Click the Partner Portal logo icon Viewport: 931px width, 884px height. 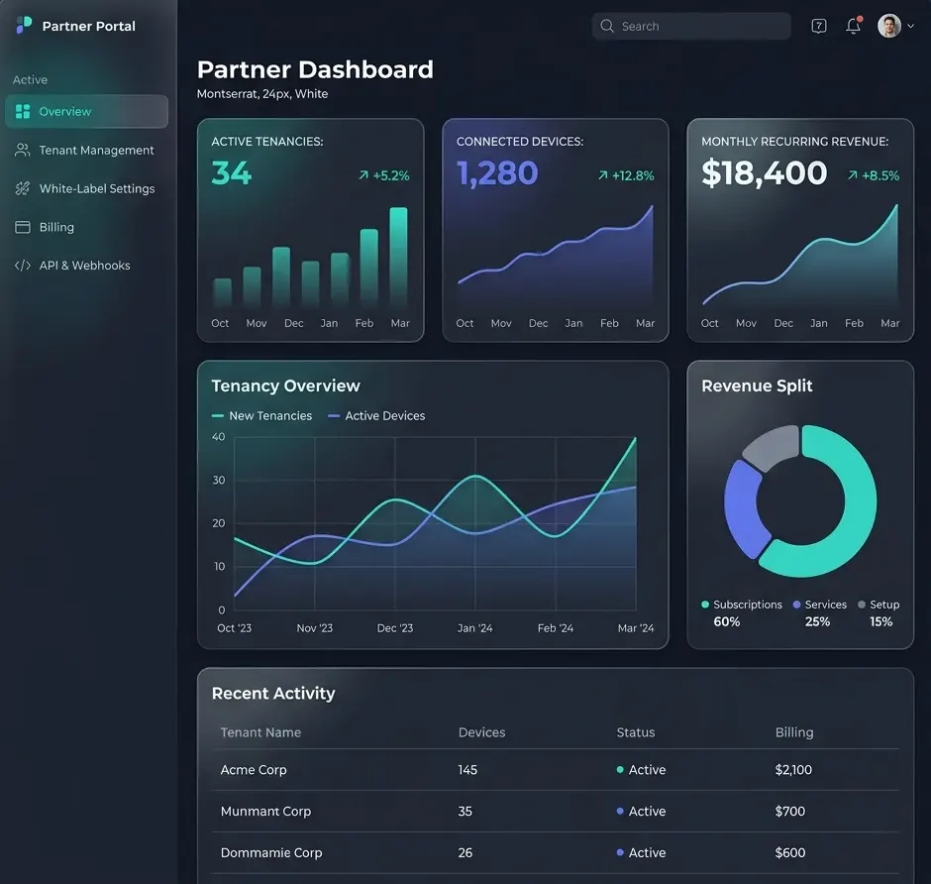pyautogui.click(x=24, y=25)
